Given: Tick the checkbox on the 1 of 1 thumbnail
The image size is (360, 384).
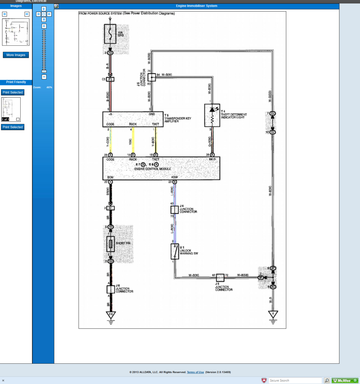Looking at the screenshot, I should 18,119.
